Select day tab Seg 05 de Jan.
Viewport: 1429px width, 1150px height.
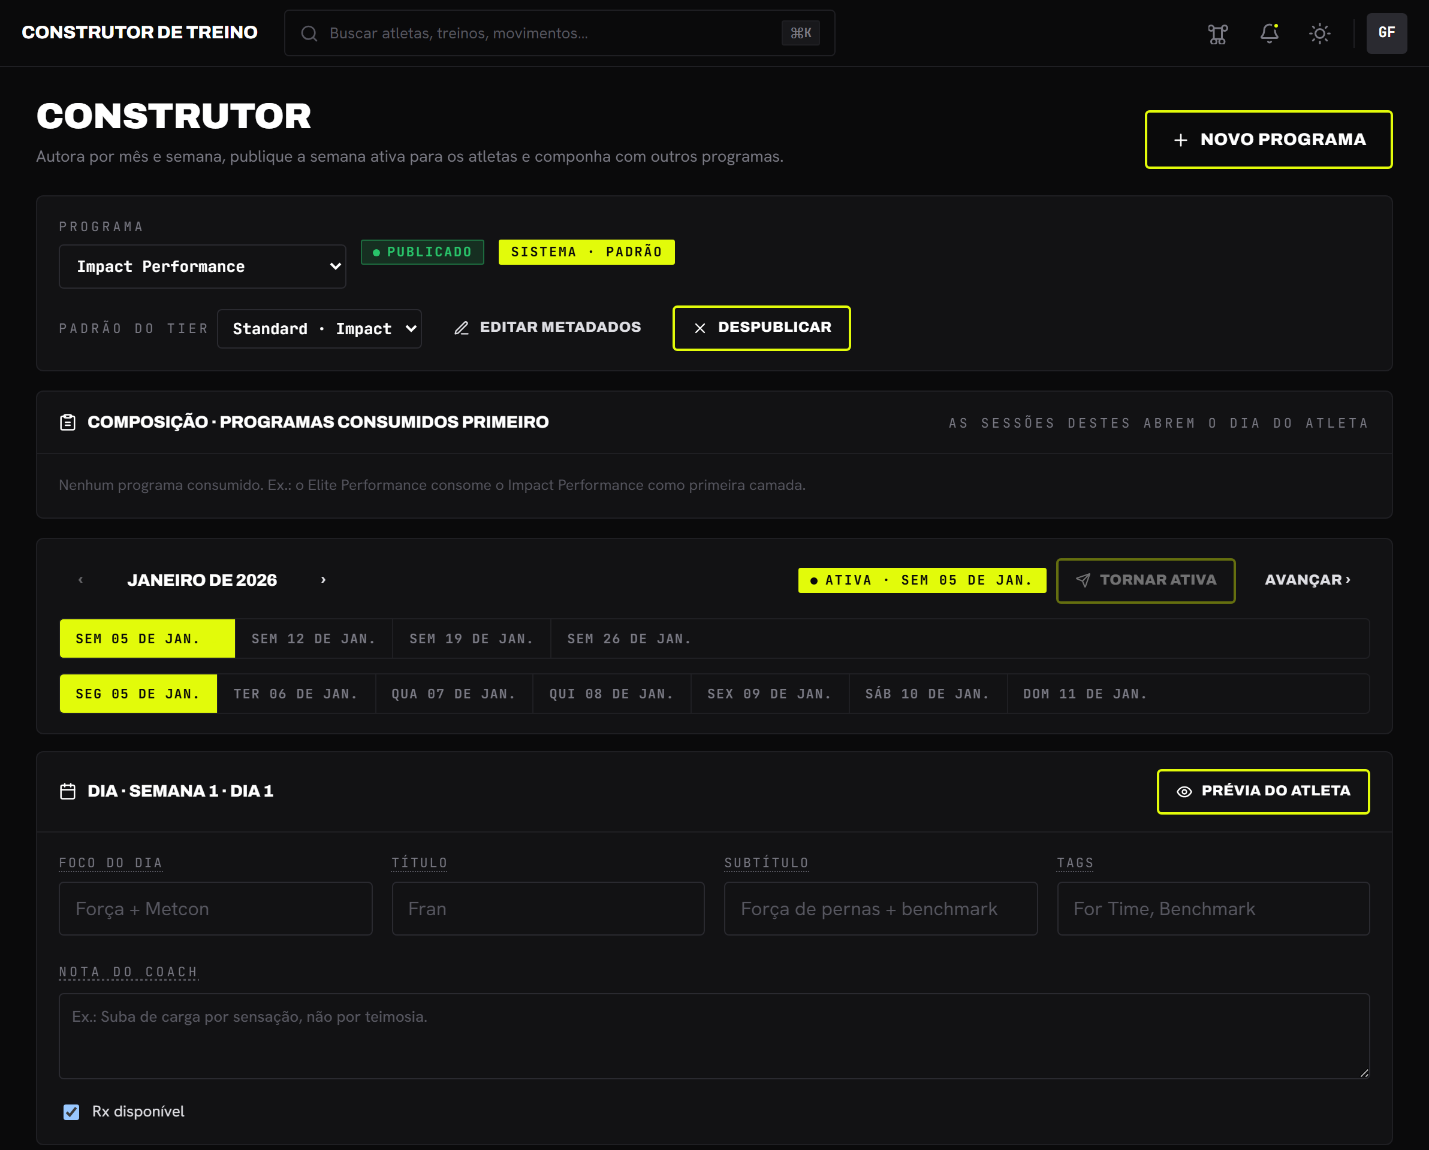[x=138, y=694]
